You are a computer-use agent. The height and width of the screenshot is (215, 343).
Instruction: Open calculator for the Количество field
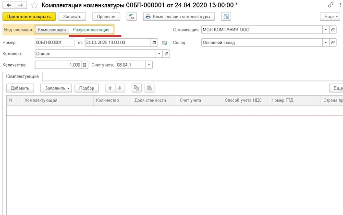point(85,65)
